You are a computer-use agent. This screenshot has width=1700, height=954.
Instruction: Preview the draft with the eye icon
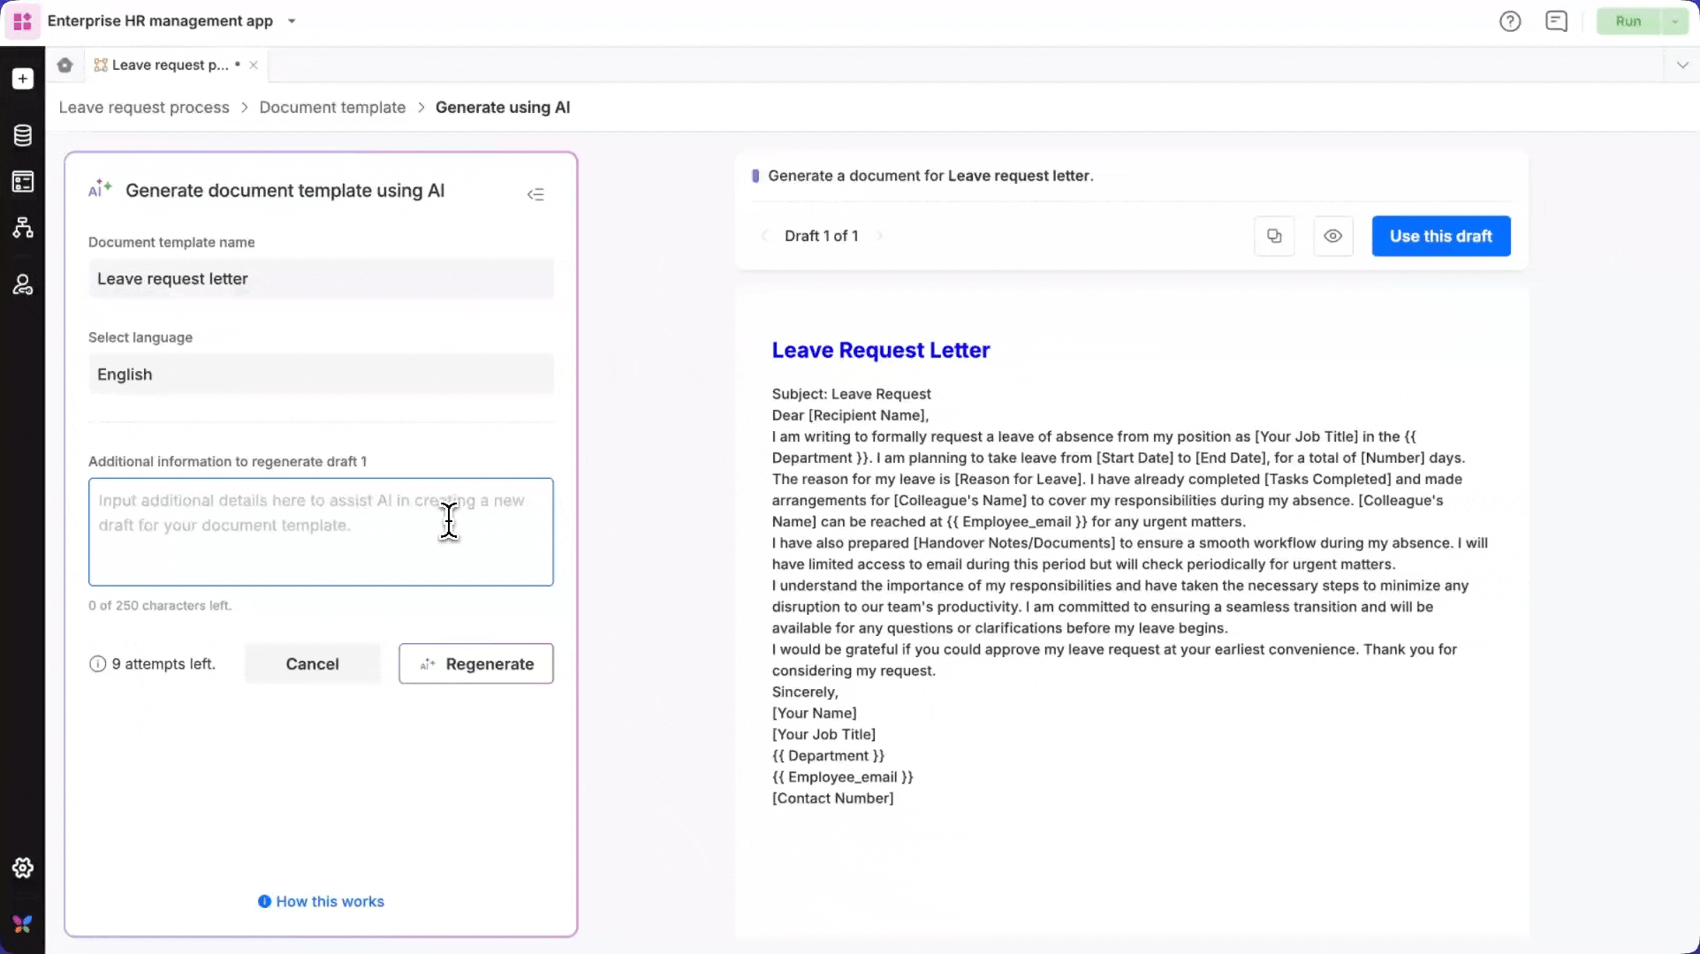(1333, 236)
